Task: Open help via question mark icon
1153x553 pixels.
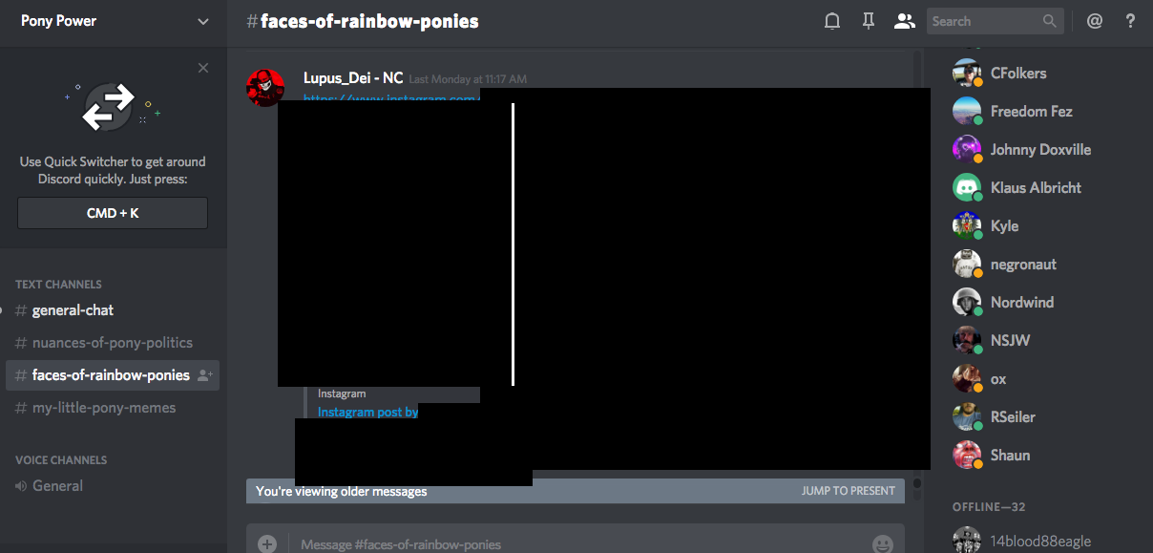Action: click(x=1131, y=21)
